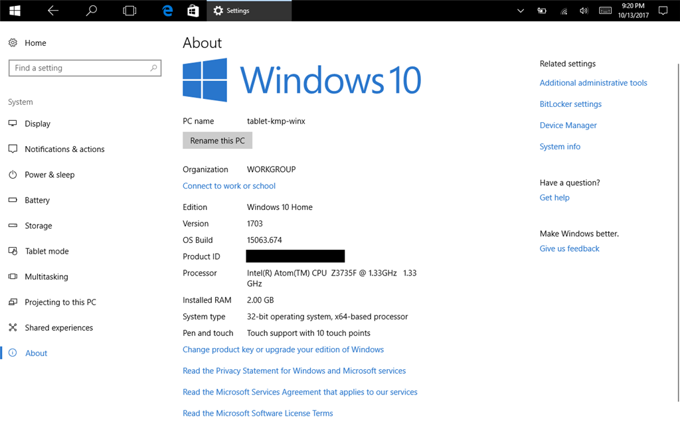
Task: Open BitLocker settings link
Action: (570, 104)
